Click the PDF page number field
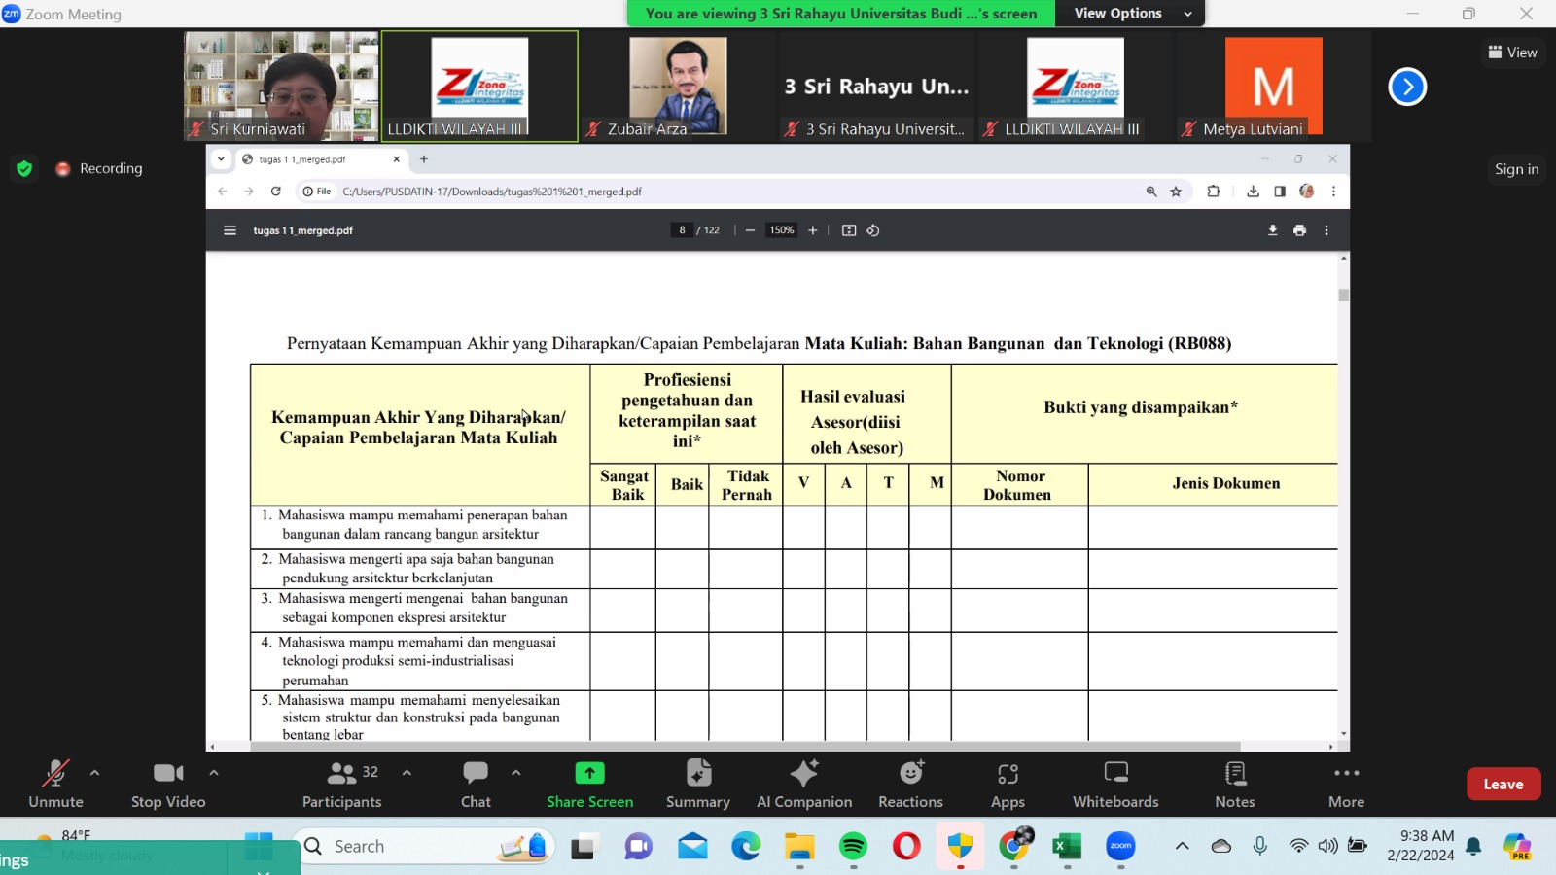This screenshot has width=1556, height=875. click(x=682, y=230)
